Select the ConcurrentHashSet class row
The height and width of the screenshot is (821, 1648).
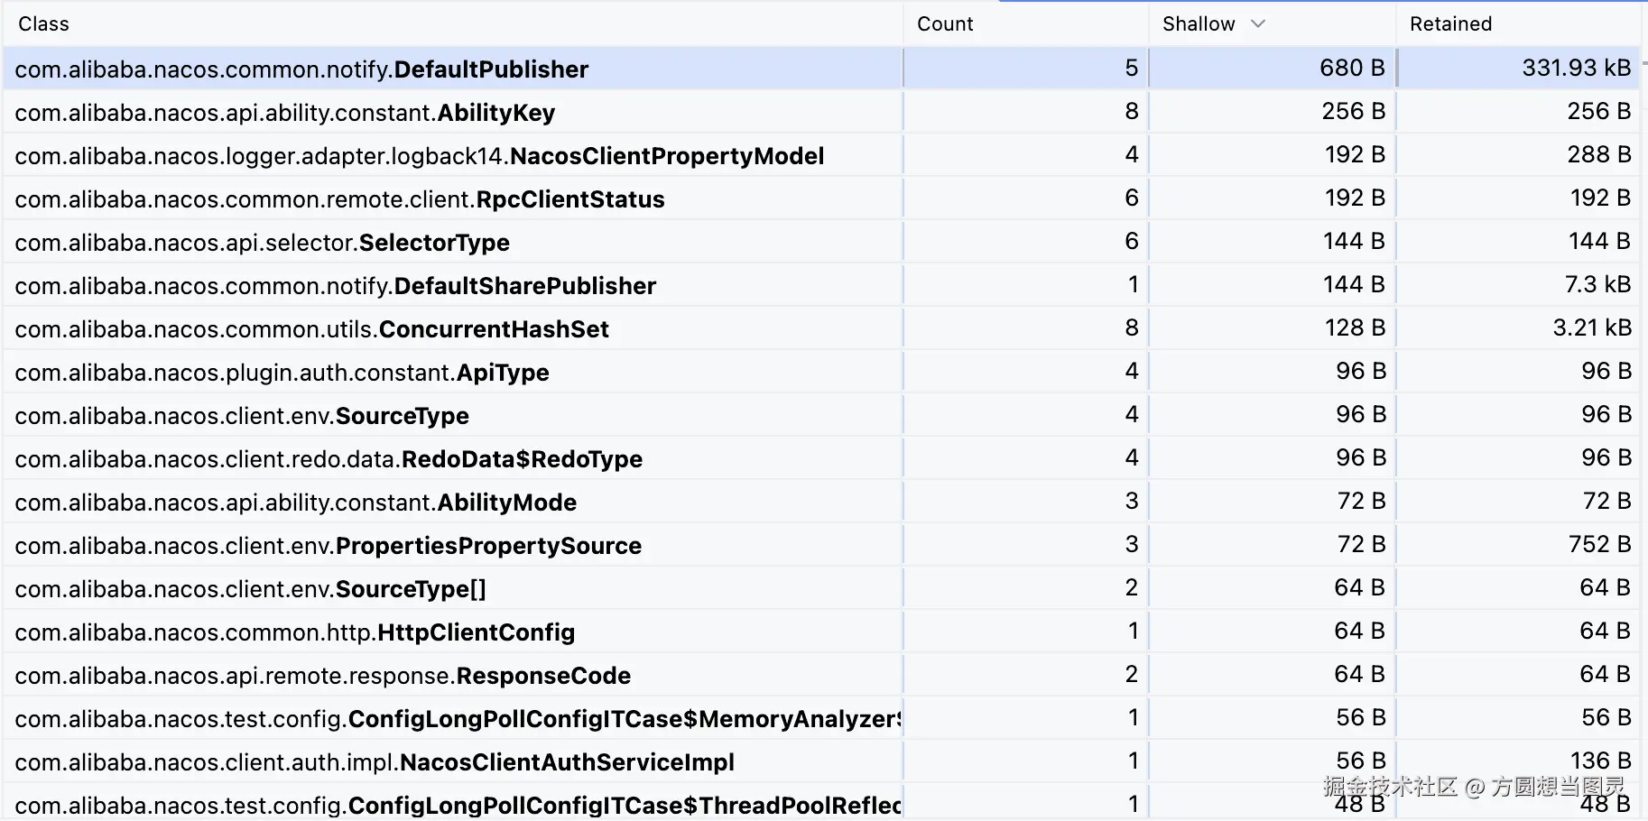[x=311, y=329]
